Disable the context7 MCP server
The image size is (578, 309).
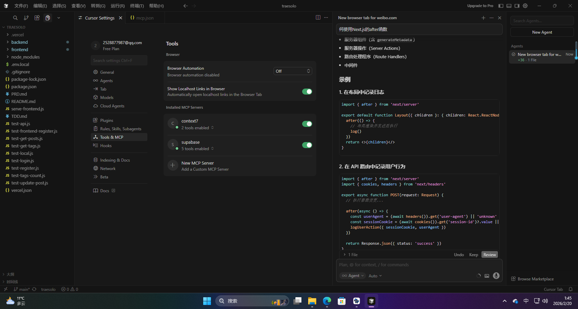(x=307, y=124)
